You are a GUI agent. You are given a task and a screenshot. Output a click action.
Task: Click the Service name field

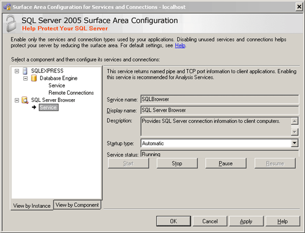[x=220, y=99]
